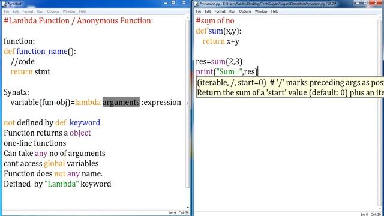Open Edit menu in untitled window

click(x=16, y=11)
